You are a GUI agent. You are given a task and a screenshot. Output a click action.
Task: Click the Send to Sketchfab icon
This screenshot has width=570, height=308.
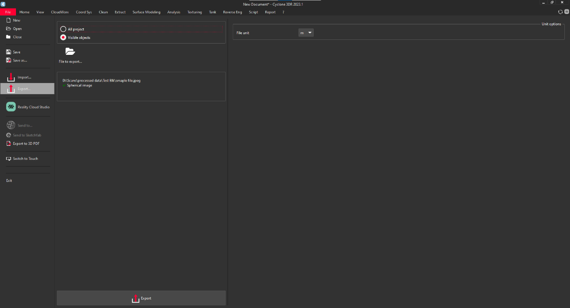coord(8,135)
